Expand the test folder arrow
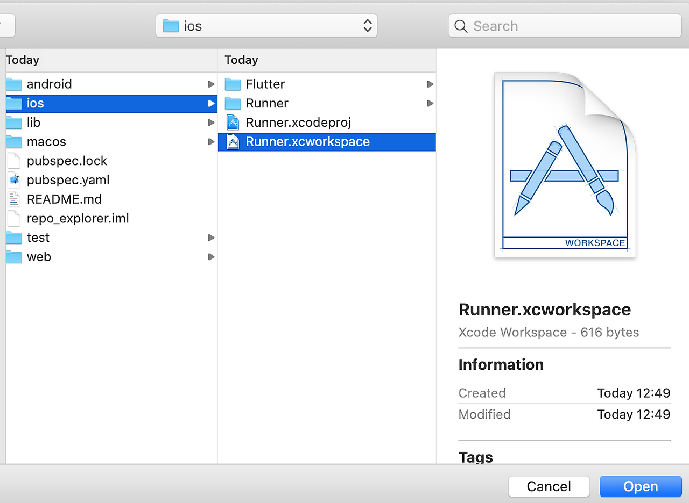Image resolution: width=689 pixels, height=503 pixels. point(211,238)
